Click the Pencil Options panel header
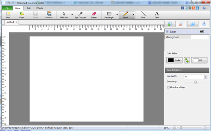The width and height of the screenshot is (211, 131). tap(187, 70)
